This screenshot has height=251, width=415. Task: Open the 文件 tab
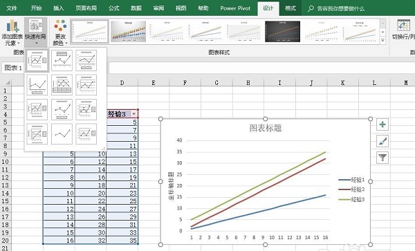tap(12, 8)
